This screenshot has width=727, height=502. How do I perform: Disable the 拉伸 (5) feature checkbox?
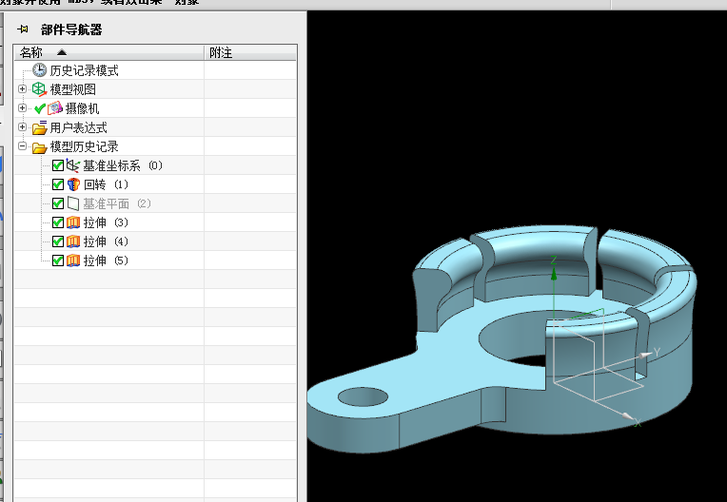[58, 261]
